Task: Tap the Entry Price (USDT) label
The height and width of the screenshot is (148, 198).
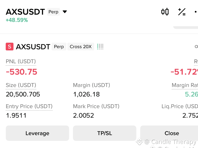Action: click(x=29, y=106)
